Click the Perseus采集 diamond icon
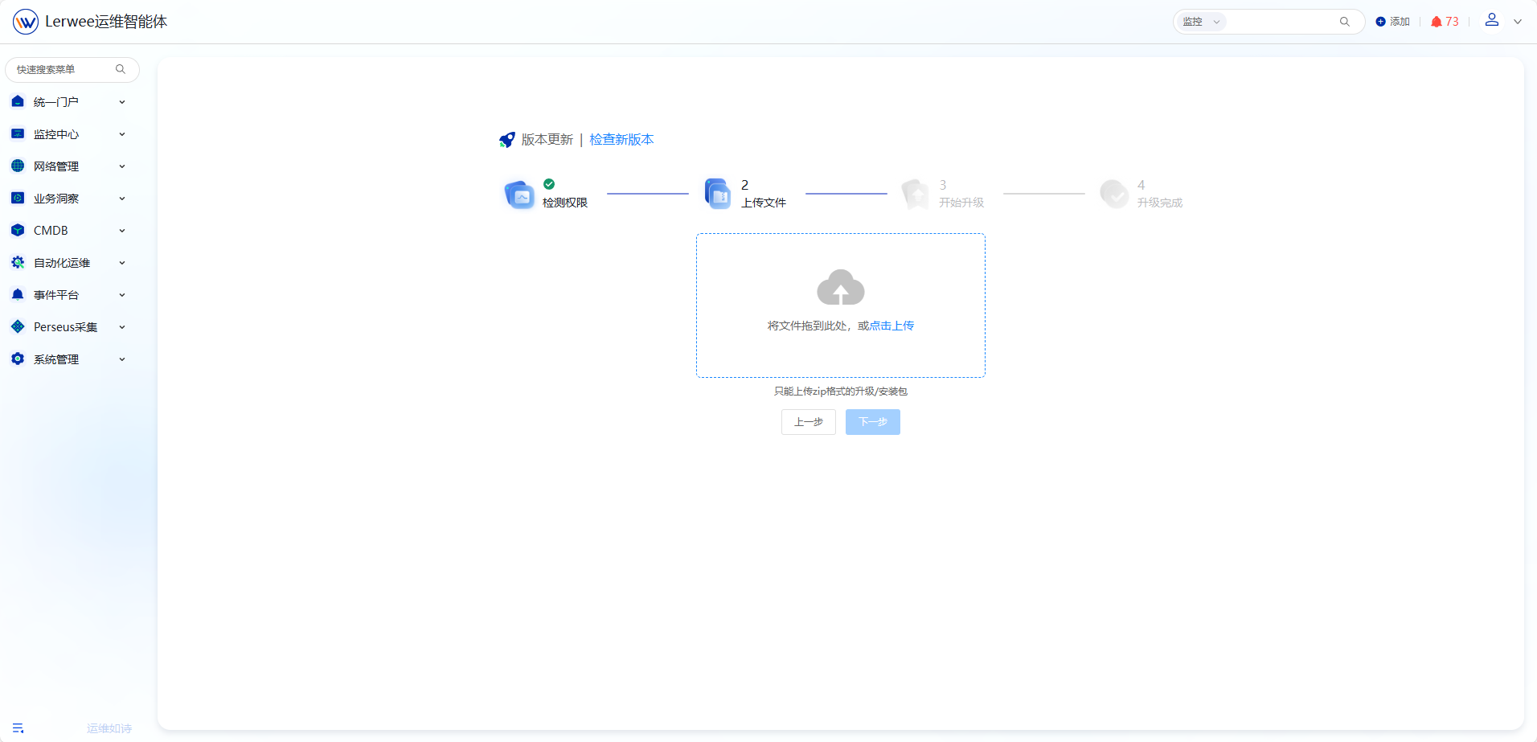 pos(18,326)
